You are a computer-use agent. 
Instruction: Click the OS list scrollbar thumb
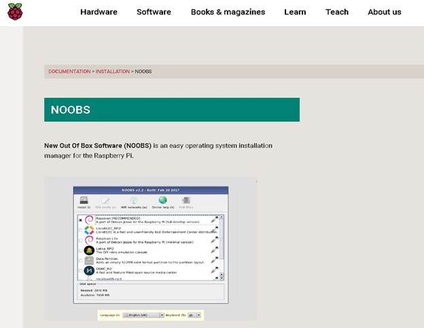tap(222, 239)
